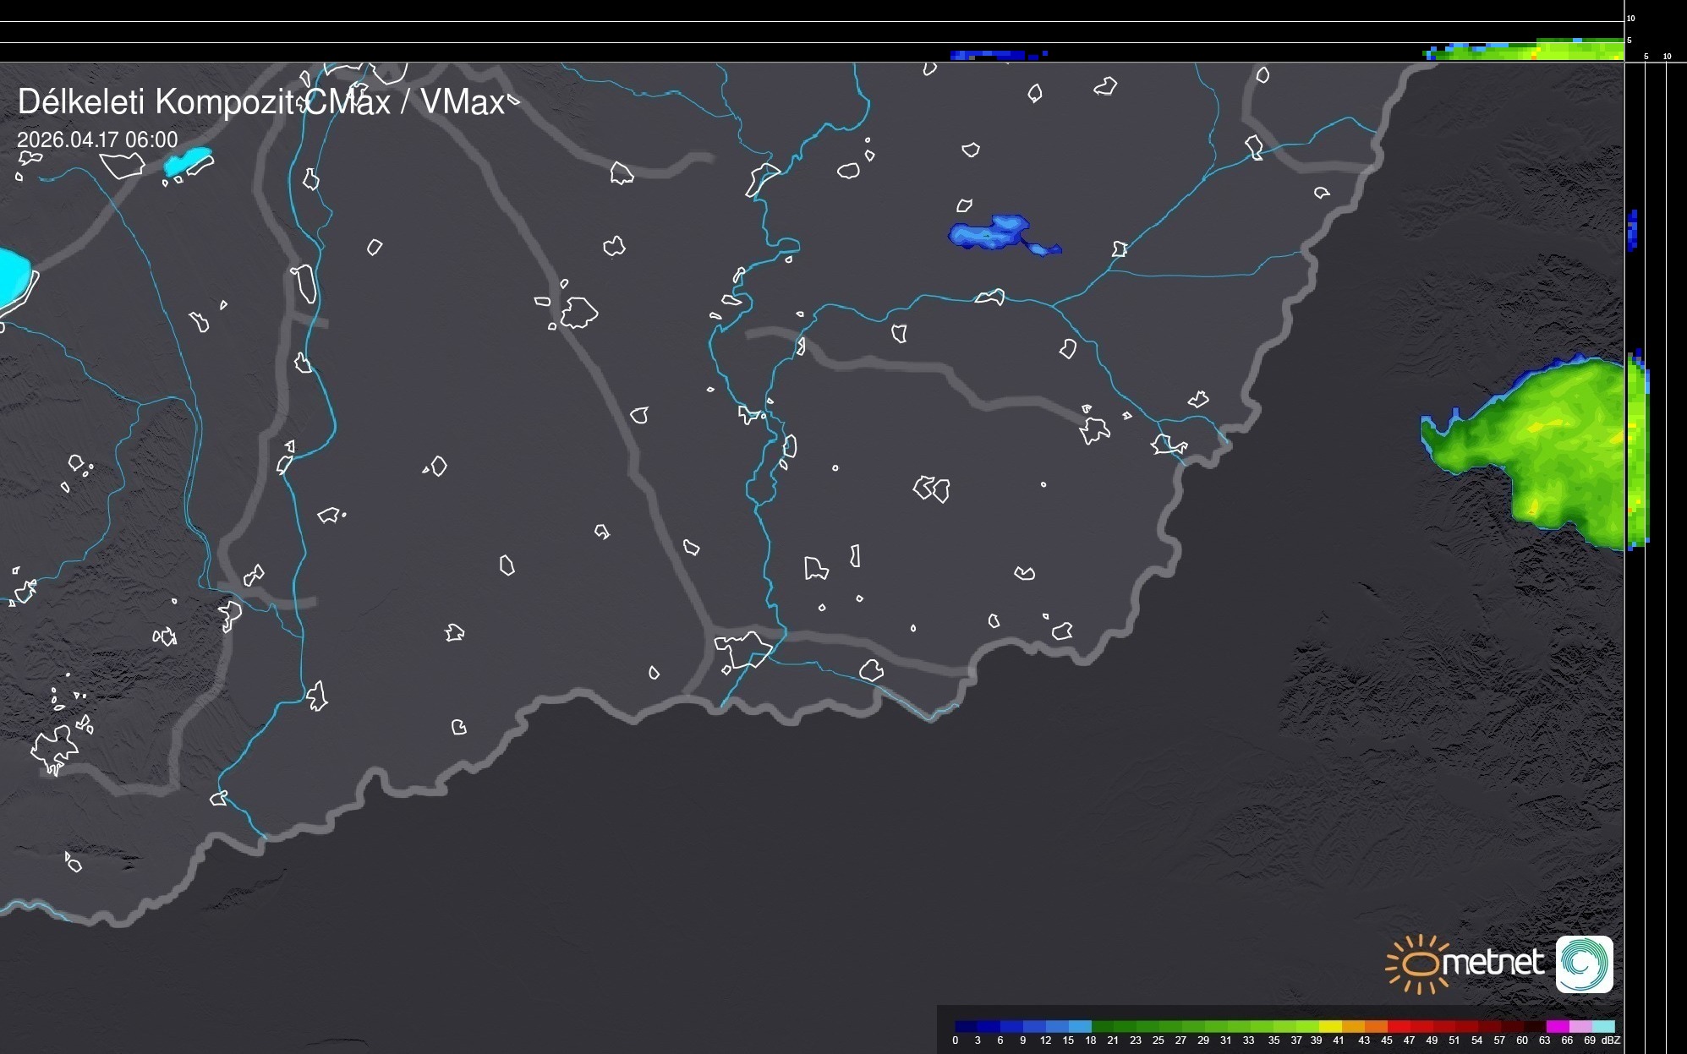
Task: Click the metnet wordmark text
Action: click(x=1493, y=963)
